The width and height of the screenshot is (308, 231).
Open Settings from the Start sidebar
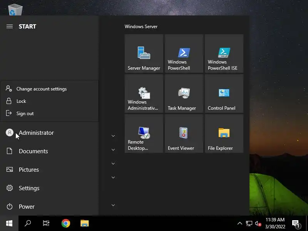pyautogui.click(x=49, y=188)
